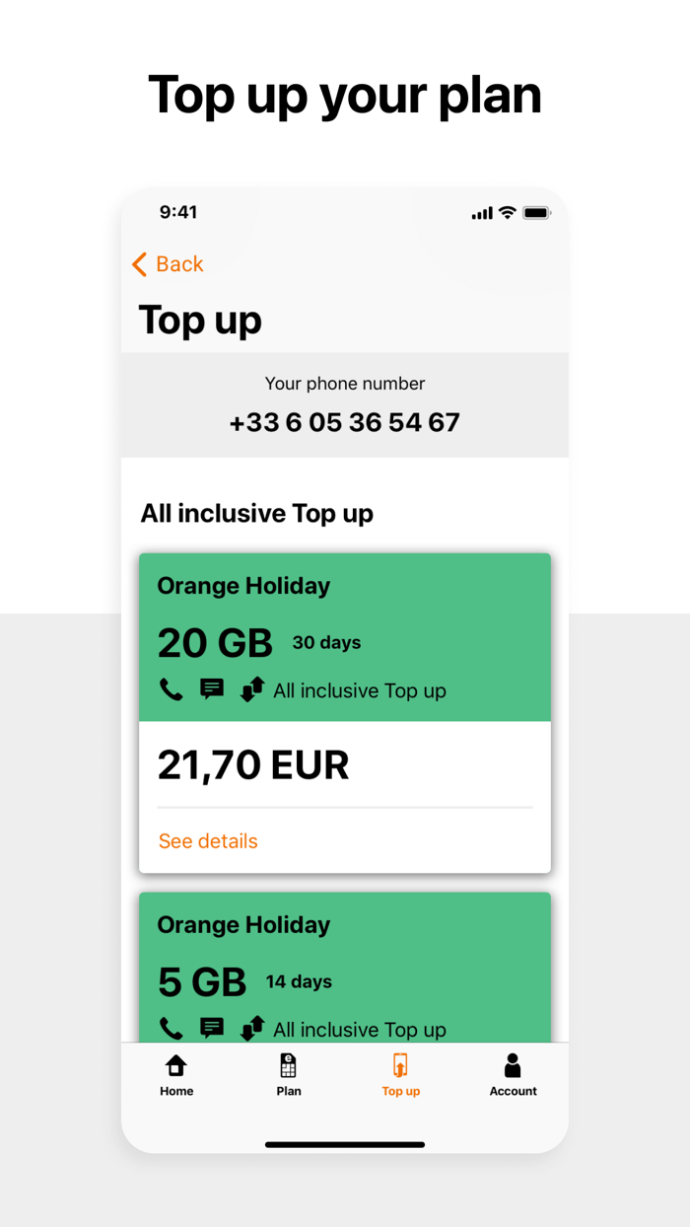The image size is (690, 1227).
Task: Select the phone call icon on Orange Holiday 20 GB
Action: pyautogui.click(x=172, y=689)
